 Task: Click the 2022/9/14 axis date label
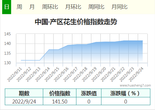point(42,74)
